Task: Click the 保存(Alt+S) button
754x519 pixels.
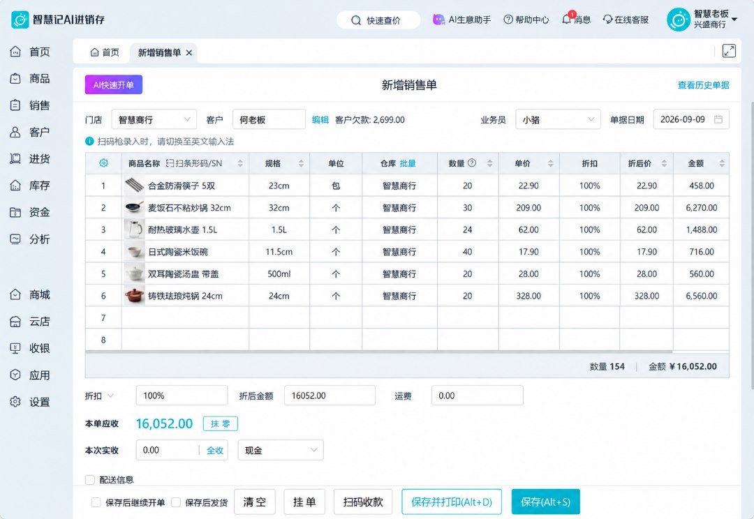Action: pos(545,502)
